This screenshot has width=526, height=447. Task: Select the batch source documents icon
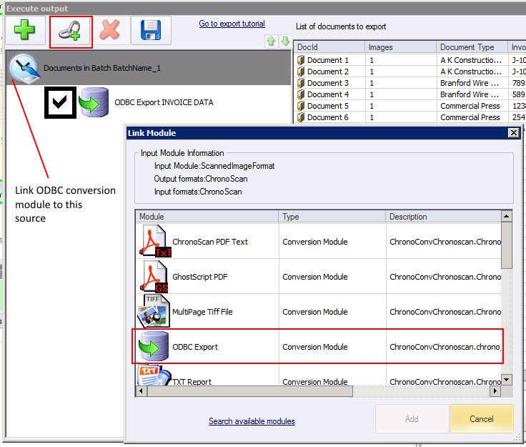pyautogui.click(x=24, y=69)
